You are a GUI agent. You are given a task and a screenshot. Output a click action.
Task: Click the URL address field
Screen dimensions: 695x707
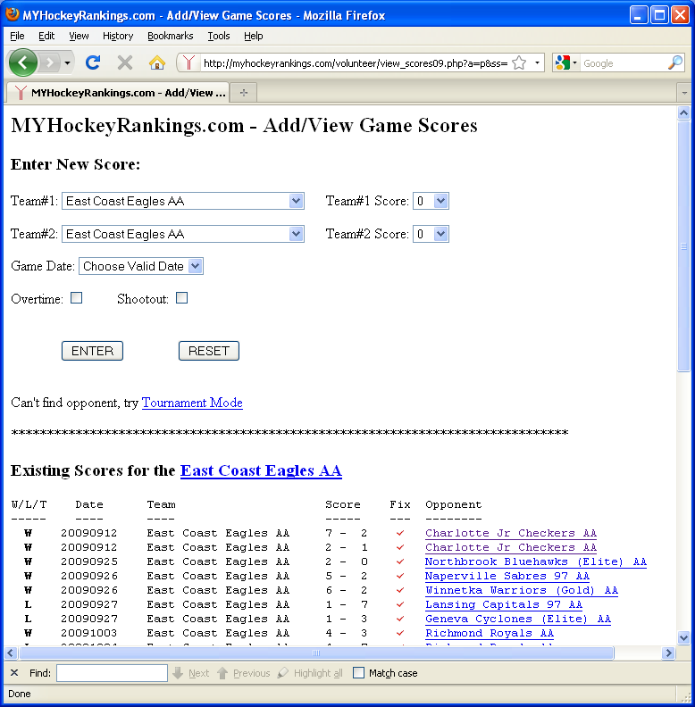coord(356,63)
